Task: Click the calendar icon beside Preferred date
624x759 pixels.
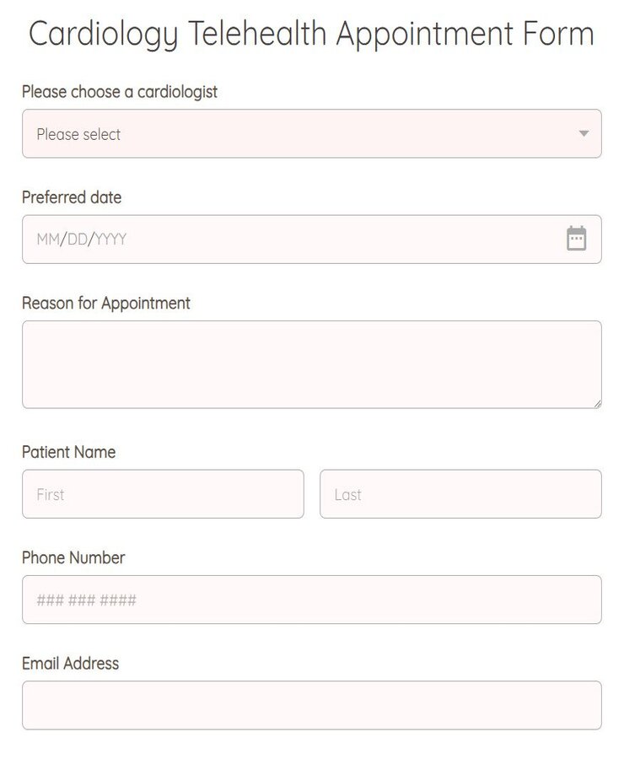Action: 576,239
